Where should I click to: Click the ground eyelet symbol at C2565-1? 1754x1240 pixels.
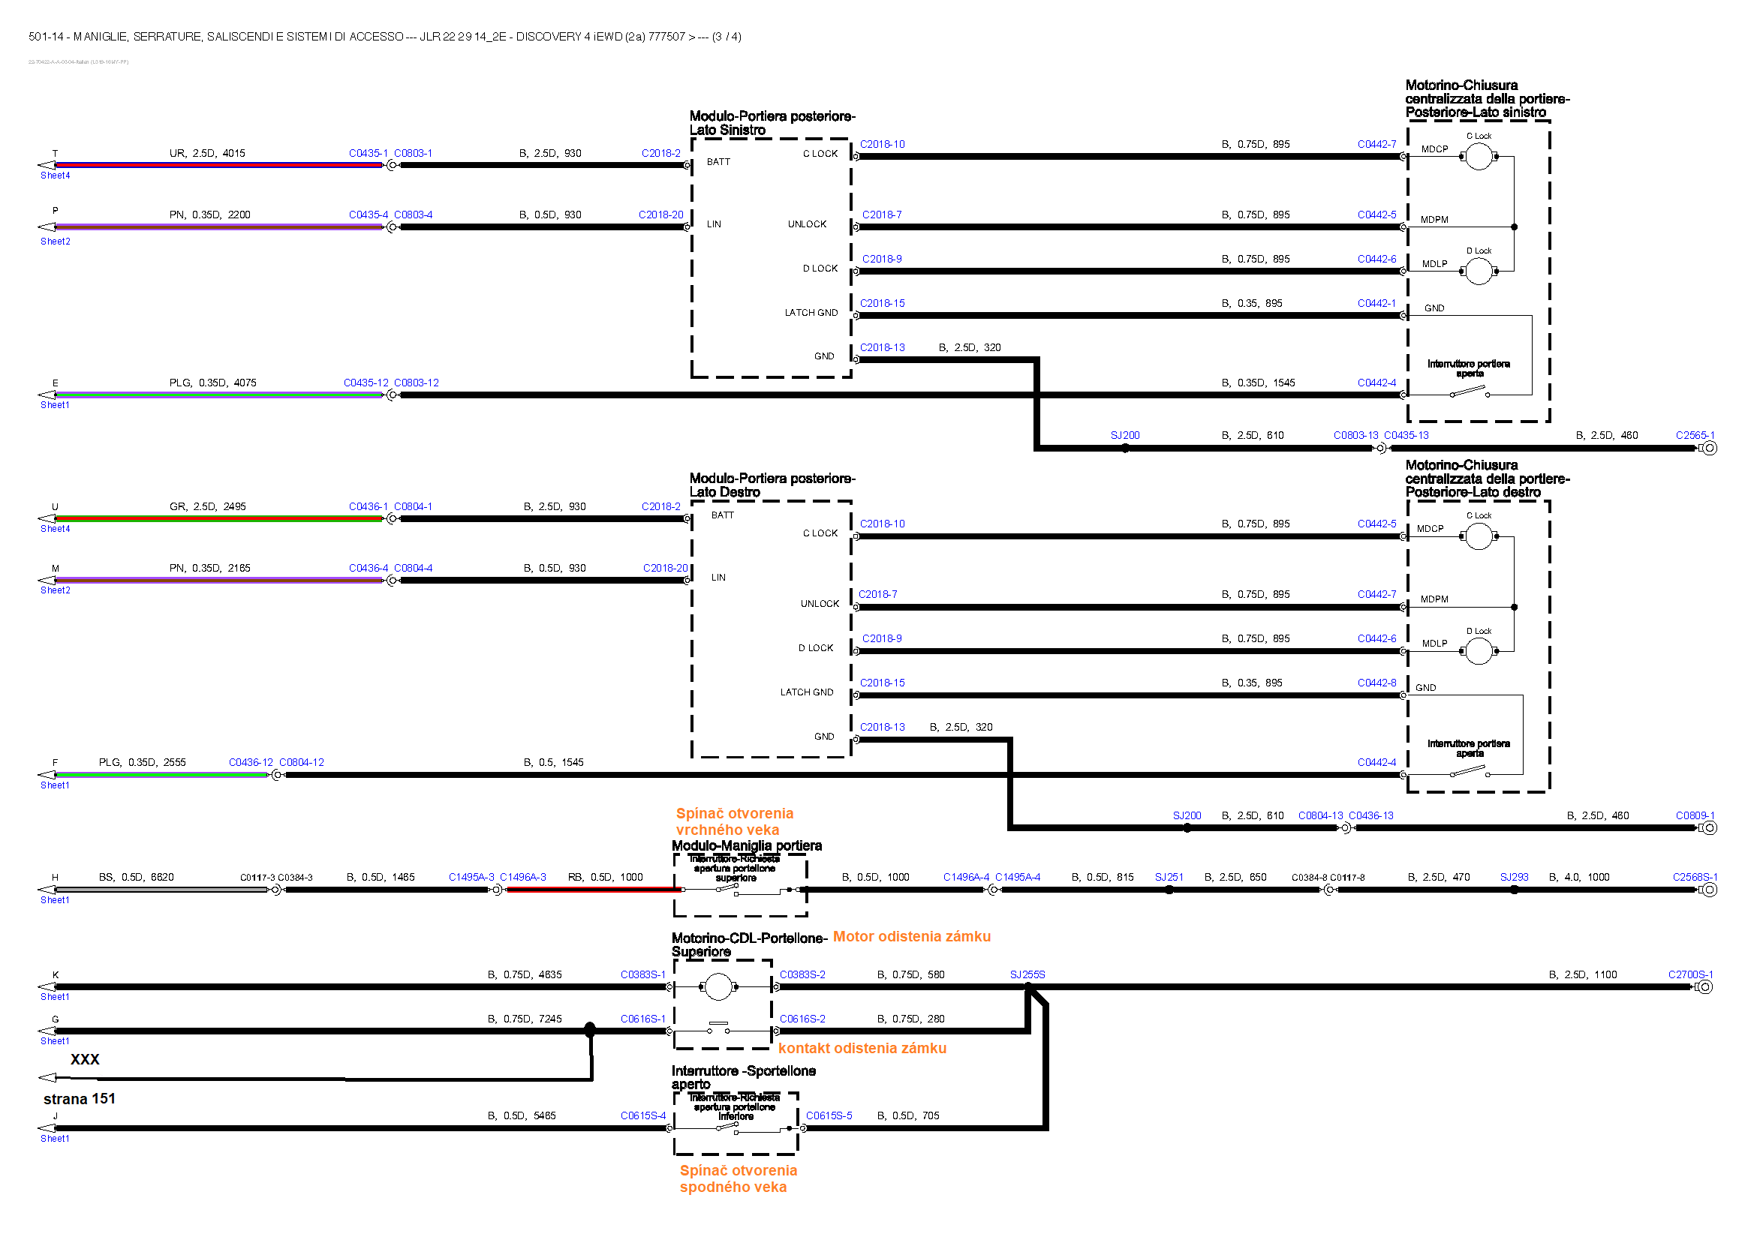(x=1710, y=448)
